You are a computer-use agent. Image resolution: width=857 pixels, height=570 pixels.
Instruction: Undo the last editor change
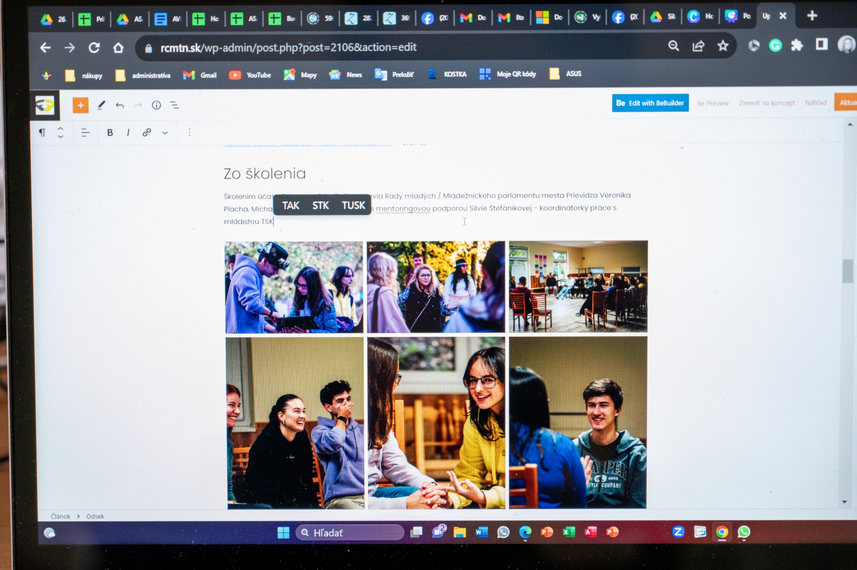[120, 105]
